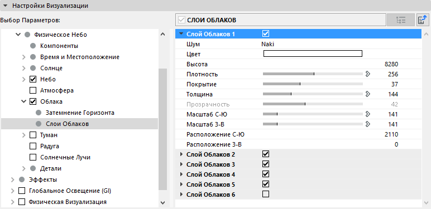Adjust the Толщина slider
The height and width of the screenshot is (209, 431).
[313, 94]
